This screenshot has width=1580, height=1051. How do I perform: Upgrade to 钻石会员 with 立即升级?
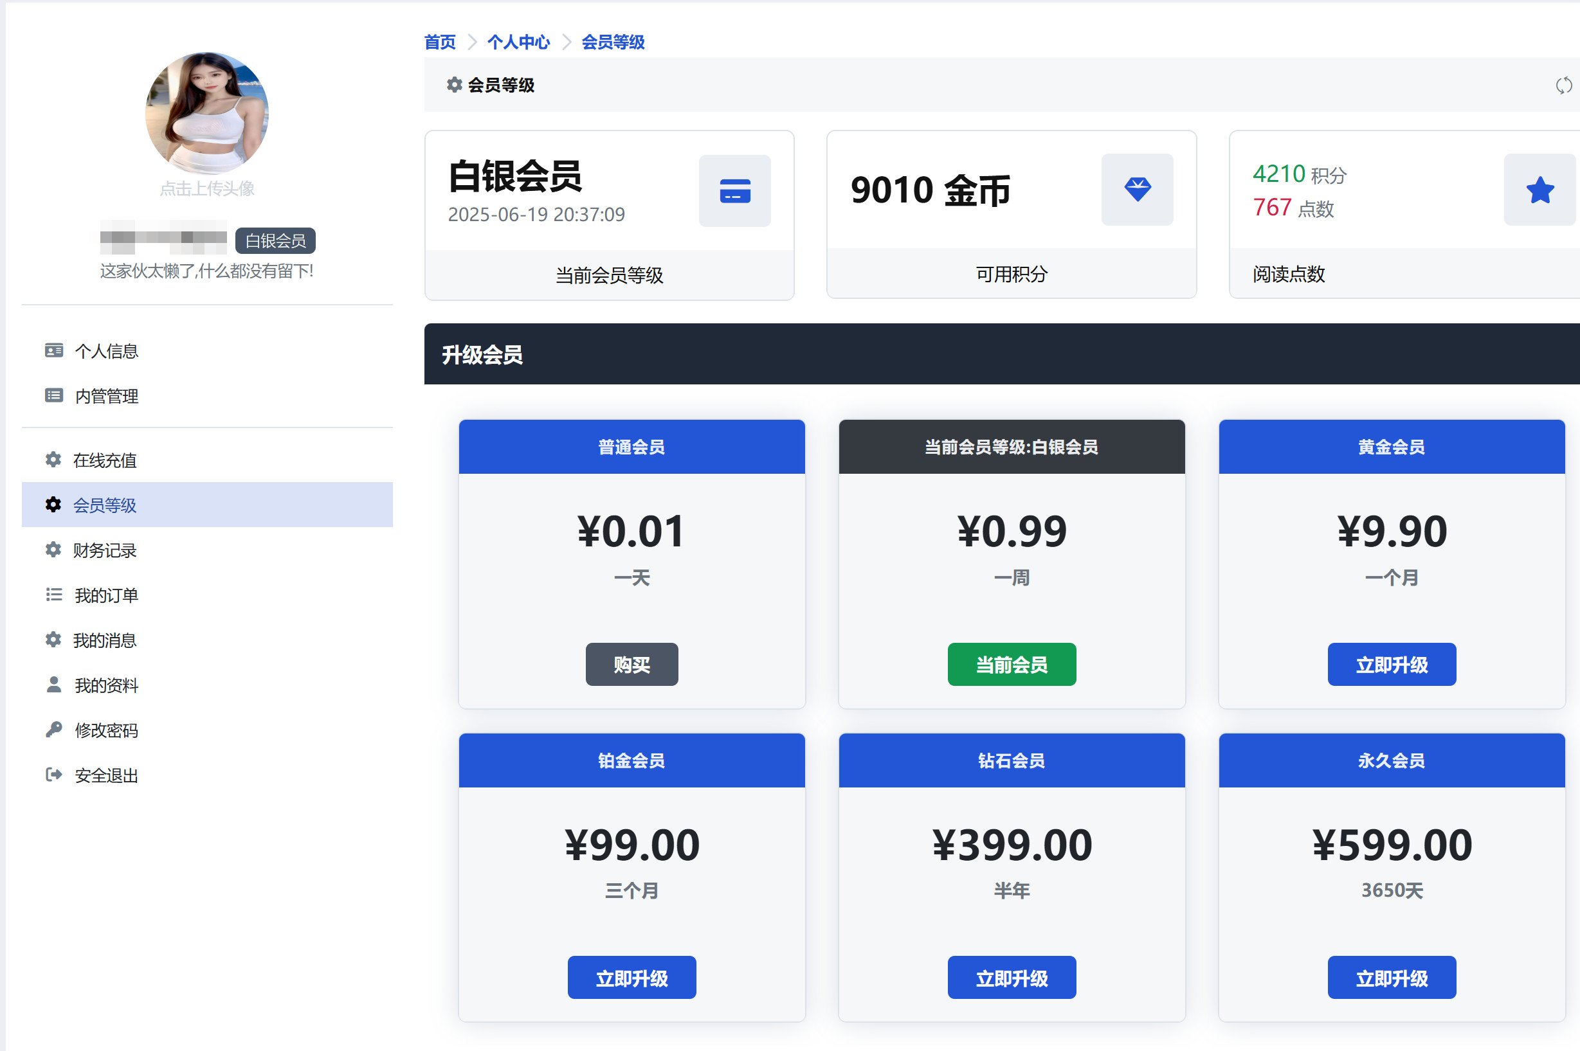(1011, 978)
